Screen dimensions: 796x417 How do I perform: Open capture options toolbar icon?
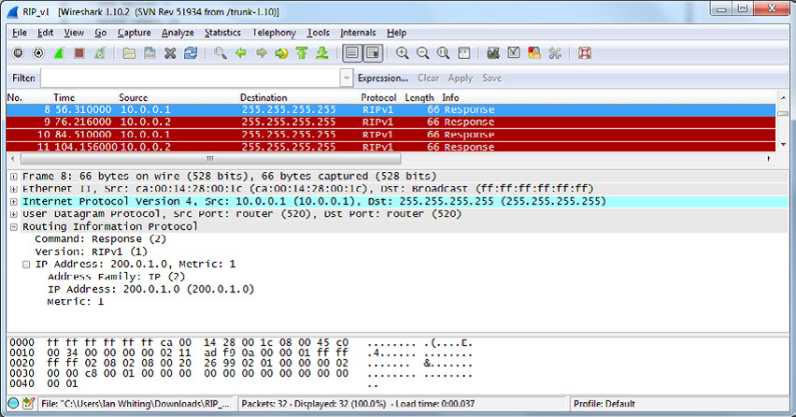point(38,52)
